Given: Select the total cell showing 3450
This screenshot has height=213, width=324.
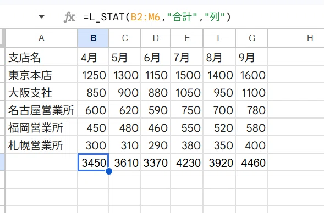Looking at the screenshot, I should (93, 162).
